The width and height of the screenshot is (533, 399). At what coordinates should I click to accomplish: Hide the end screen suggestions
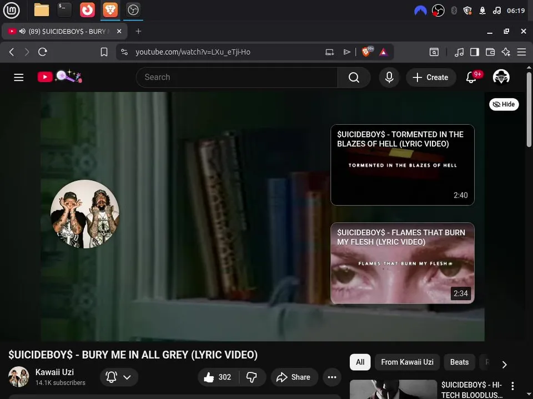tap(504, 104)
